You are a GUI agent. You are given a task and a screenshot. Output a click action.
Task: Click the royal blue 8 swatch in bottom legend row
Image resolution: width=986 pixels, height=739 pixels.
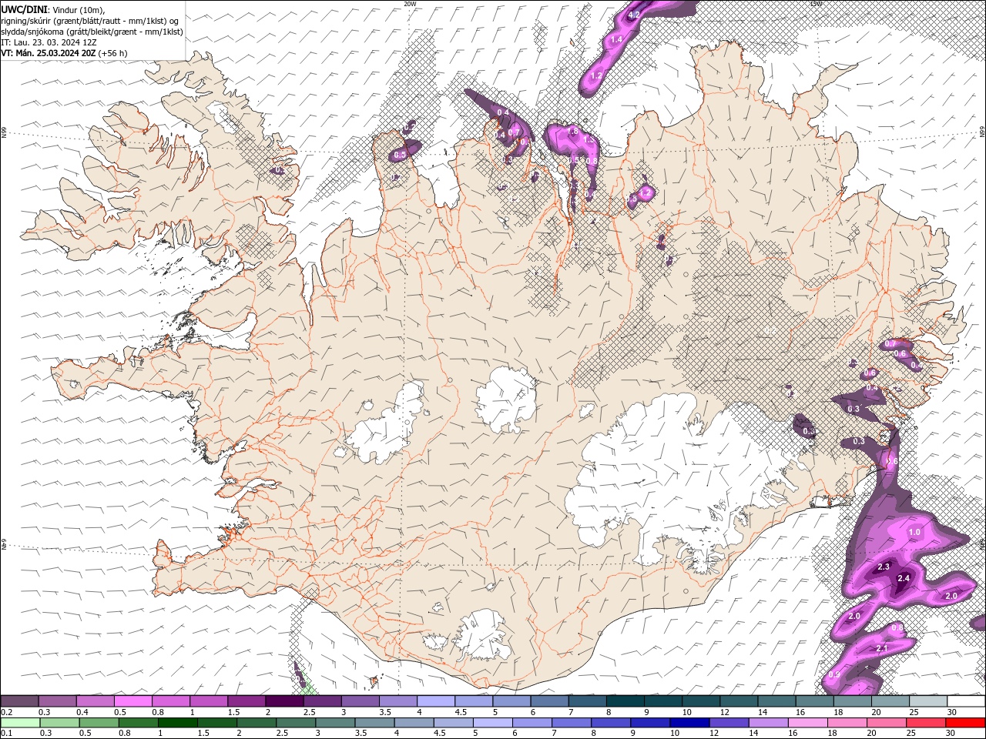tap(611, 723)
